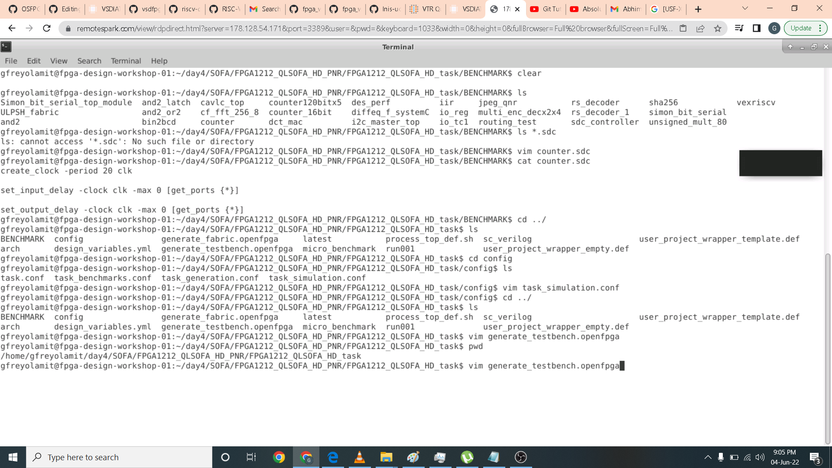Open Windows Task View
The width and height of the screenshot is (832, 468).
click(251, 457)
